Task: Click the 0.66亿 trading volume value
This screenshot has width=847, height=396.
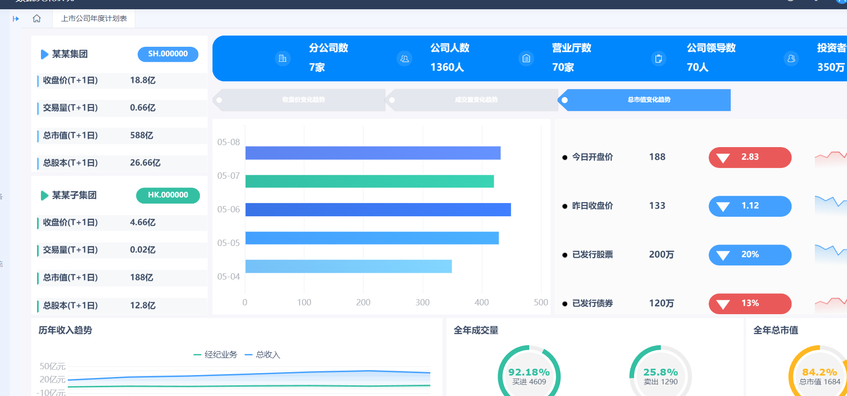Action: point(143,108)
